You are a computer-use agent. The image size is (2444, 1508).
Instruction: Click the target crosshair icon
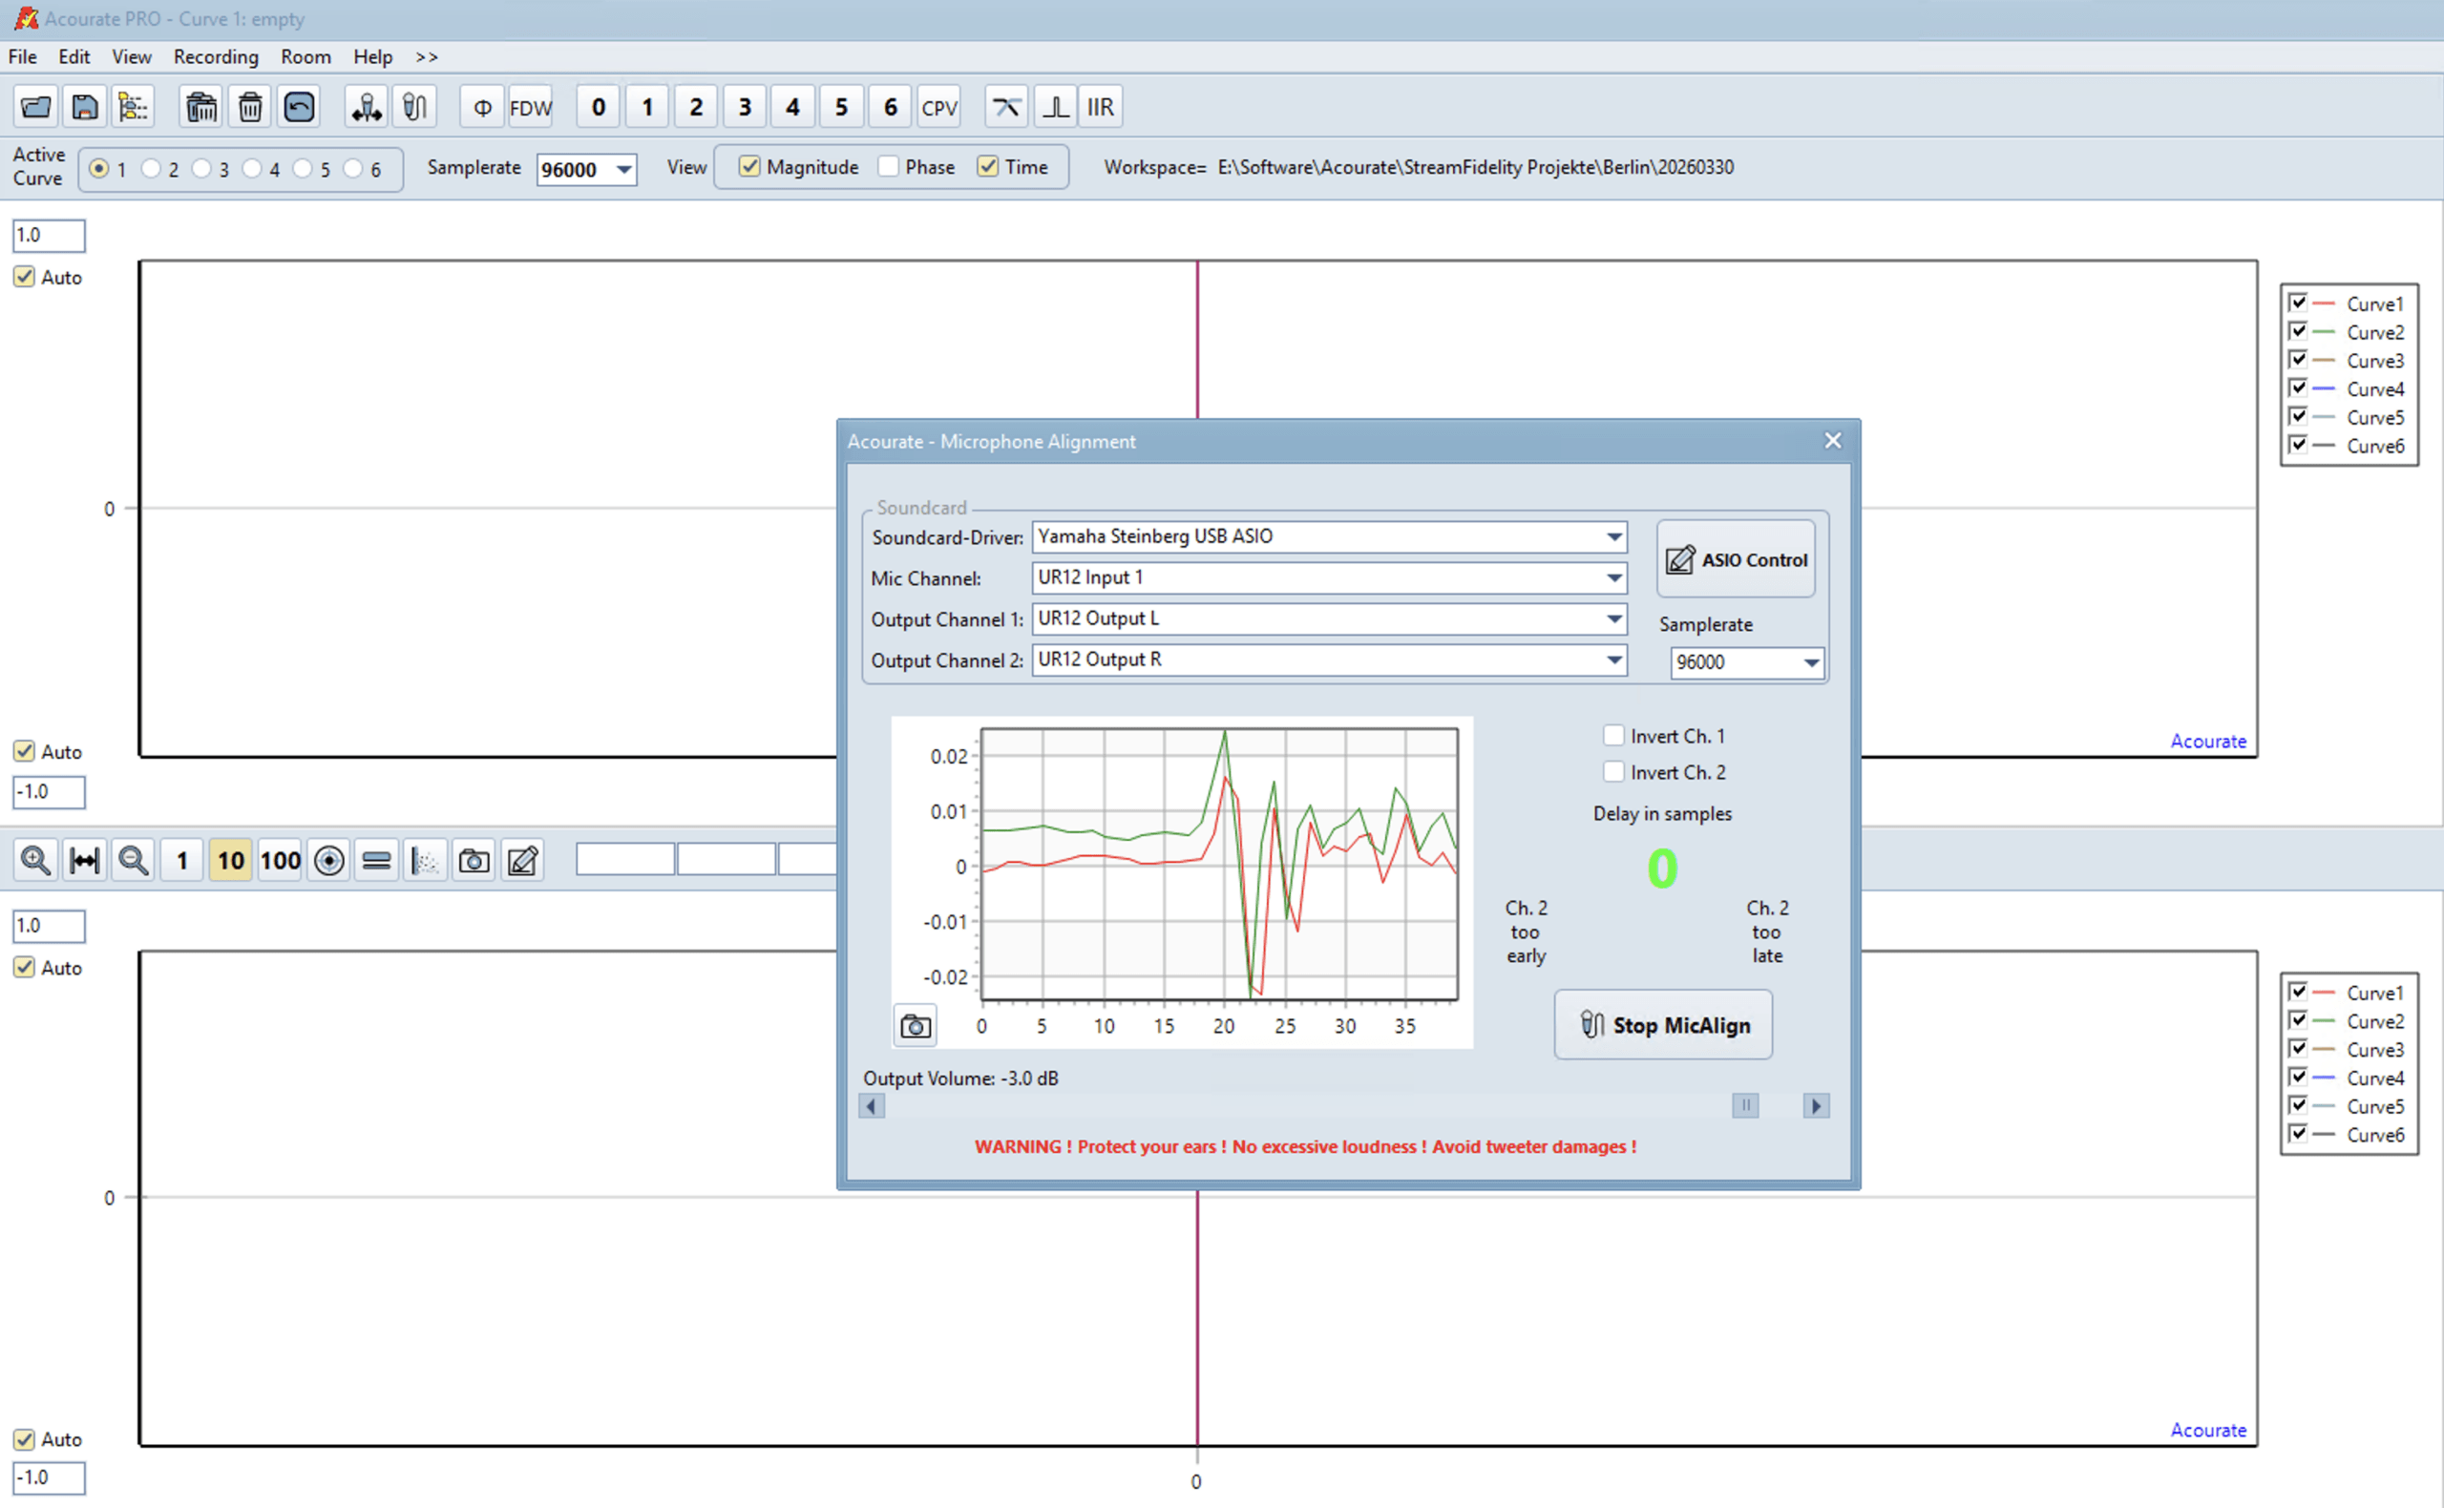328,860
